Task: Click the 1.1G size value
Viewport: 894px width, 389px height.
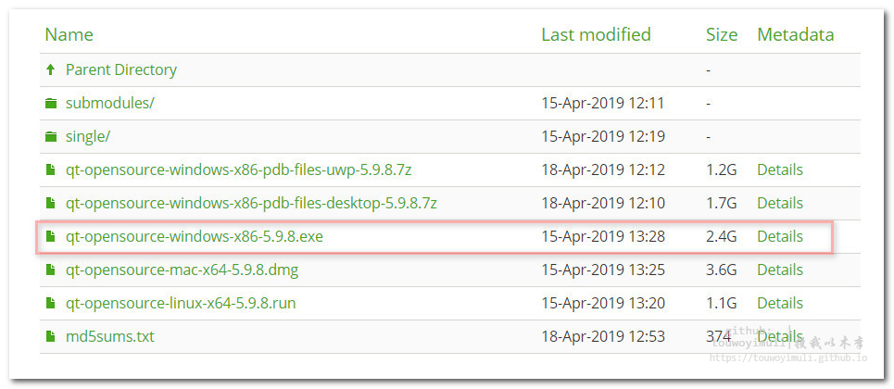Action: pyautogui.click(x=722, y=302)
